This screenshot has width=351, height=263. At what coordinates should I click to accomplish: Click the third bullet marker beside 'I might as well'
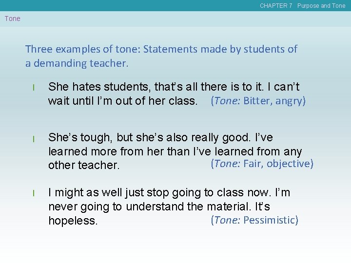tap(33, 194)
